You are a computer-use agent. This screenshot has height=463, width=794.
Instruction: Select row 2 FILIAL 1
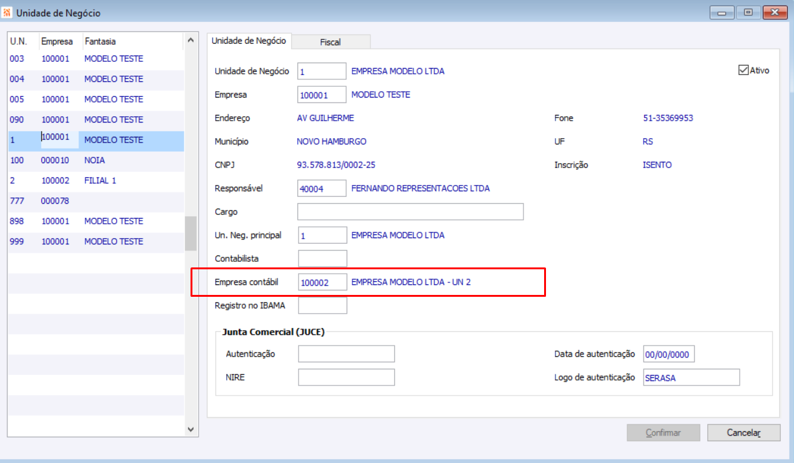pos(96,181)
